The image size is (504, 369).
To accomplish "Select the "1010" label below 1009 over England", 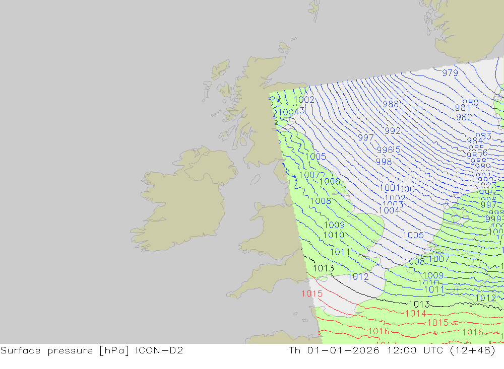I will click(334, 236).
